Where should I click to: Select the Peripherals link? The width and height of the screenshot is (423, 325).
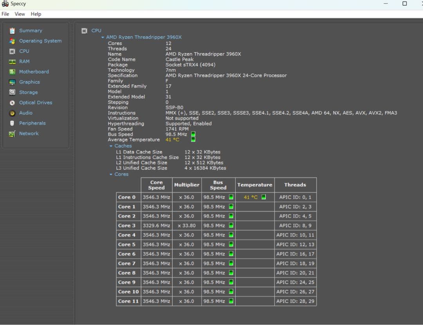pos(33,124)
